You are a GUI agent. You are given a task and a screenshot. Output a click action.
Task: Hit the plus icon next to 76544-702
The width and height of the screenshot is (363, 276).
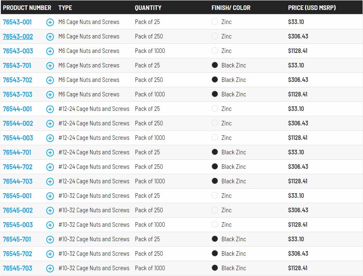pos(50,167)
